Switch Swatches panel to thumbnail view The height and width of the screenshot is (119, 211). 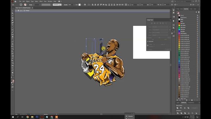coord(198,12)
